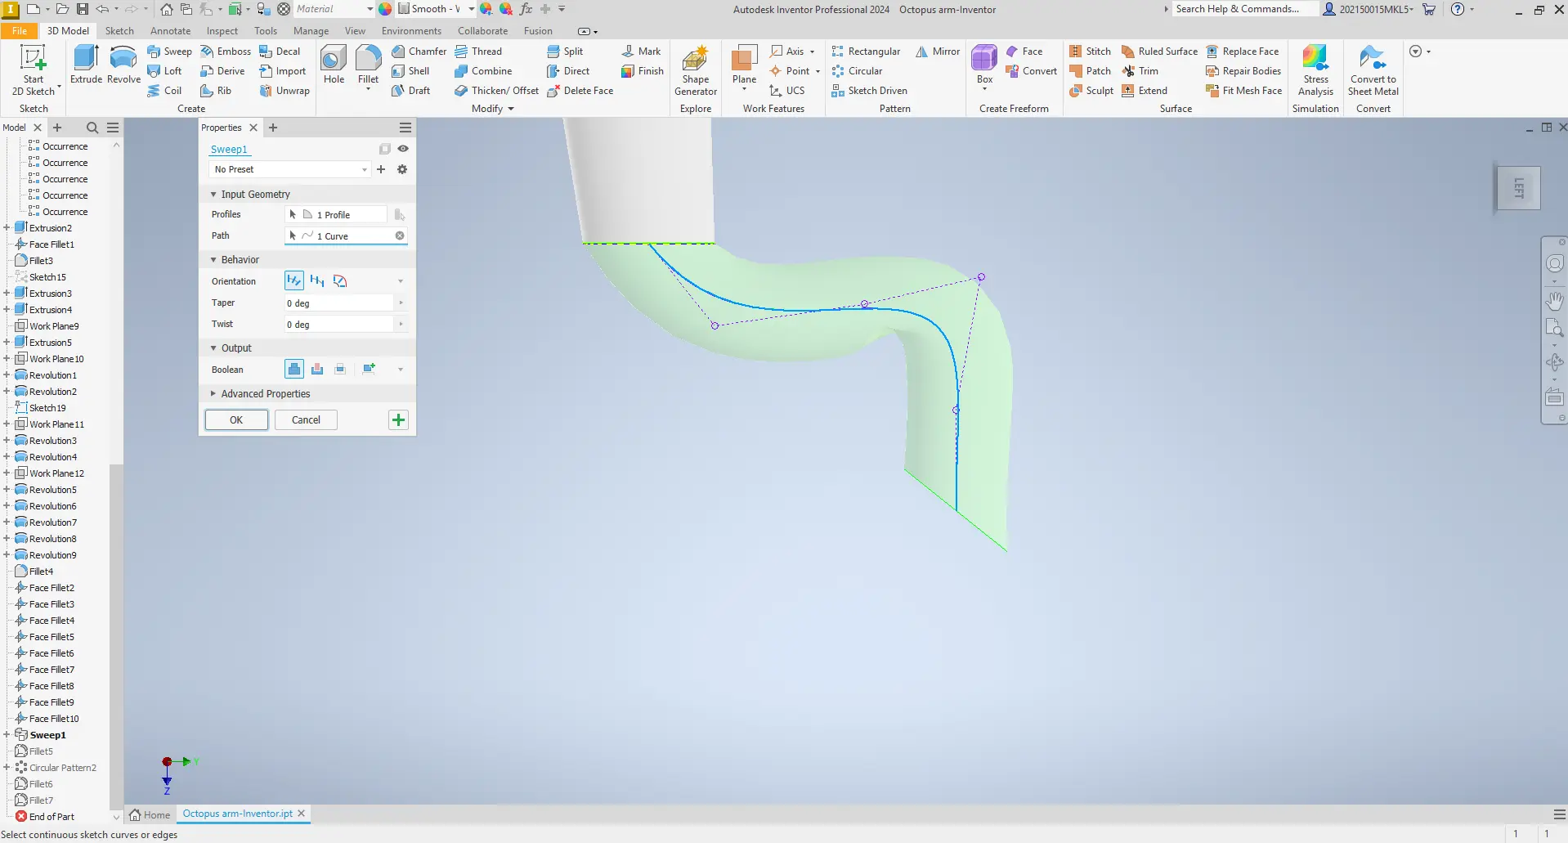Cancel the Sweep1 dialog
This screenshot has width=1568, height=843.
306,419
